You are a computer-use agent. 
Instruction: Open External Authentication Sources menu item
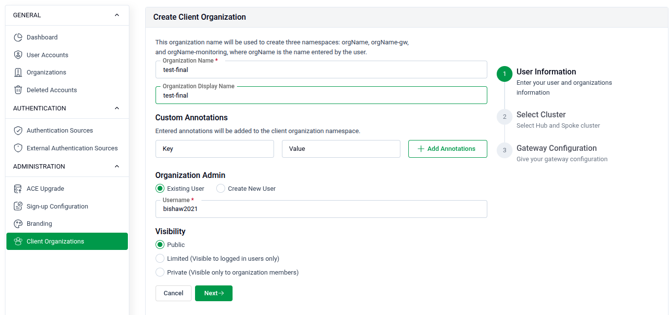72,148
